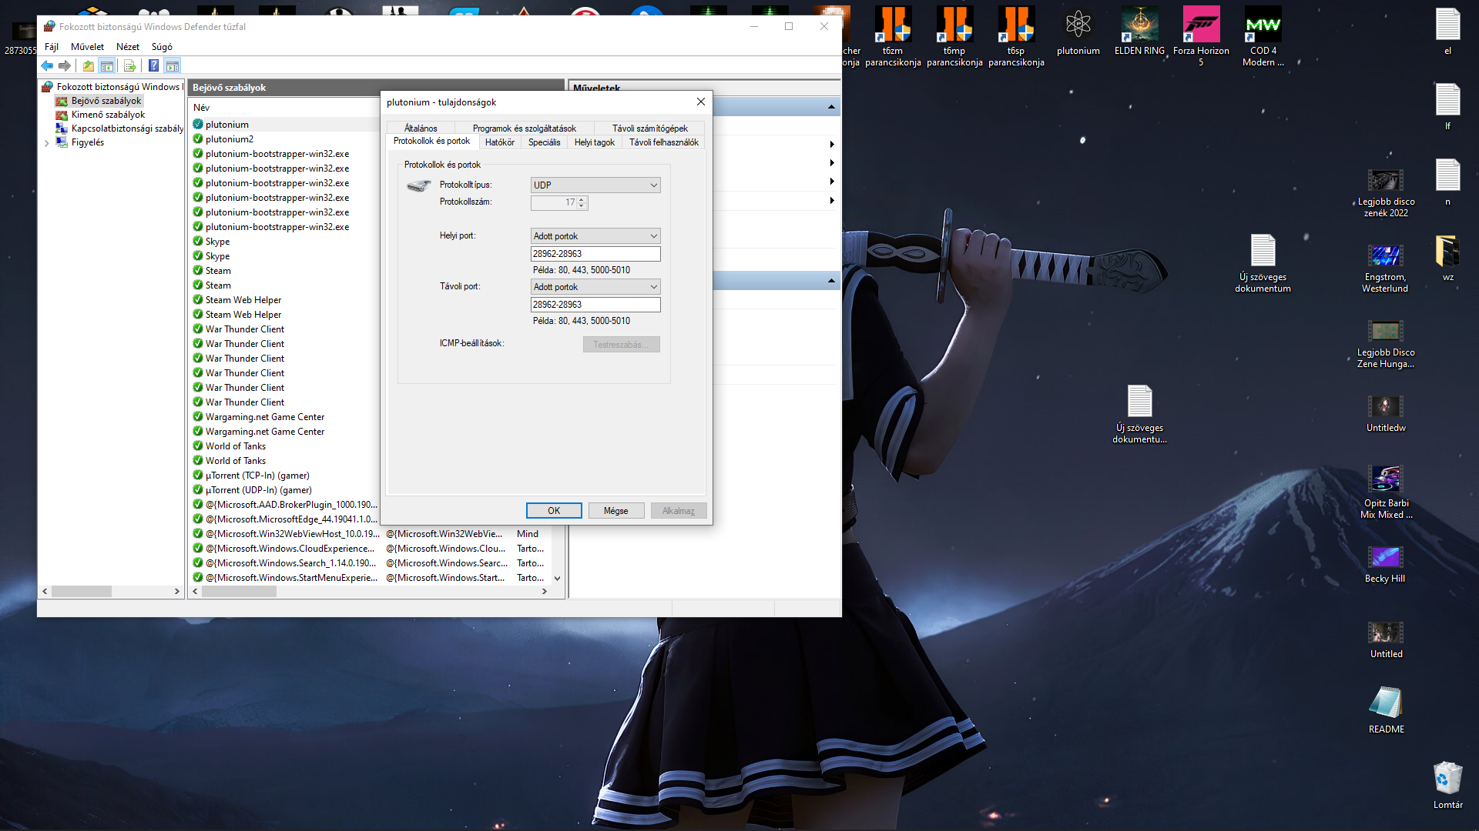
Task: Click the Helyi port number input field
Action: [595, 254]
